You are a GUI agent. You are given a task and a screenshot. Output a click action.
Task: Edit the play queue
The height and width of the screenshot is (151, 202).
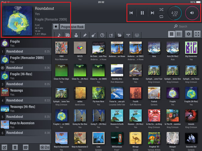pyautogui.click(x=5, y=147)
